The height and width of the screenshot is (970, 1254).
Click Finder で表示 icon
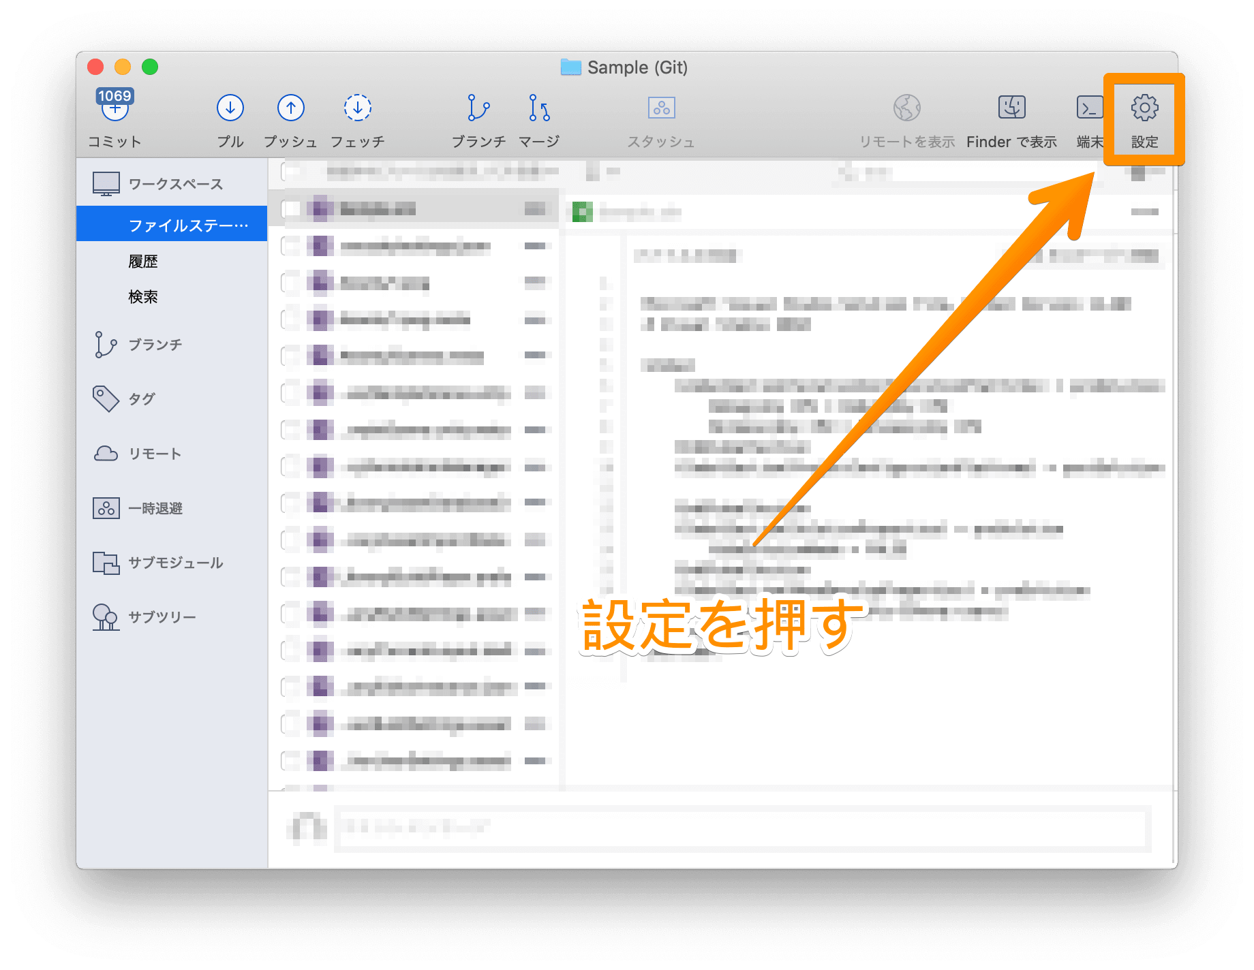click(x=1012, y=108)
